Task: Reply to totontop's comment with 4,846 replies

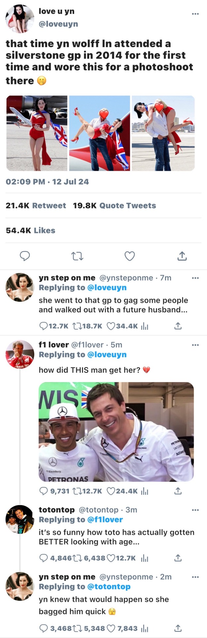Action: [x=43, y=558]
